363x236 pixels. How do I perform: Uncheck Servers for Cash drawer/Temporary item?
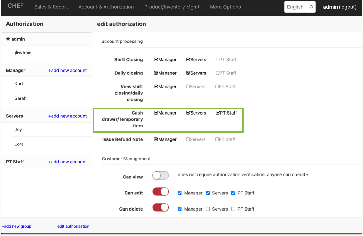(188, 113)
